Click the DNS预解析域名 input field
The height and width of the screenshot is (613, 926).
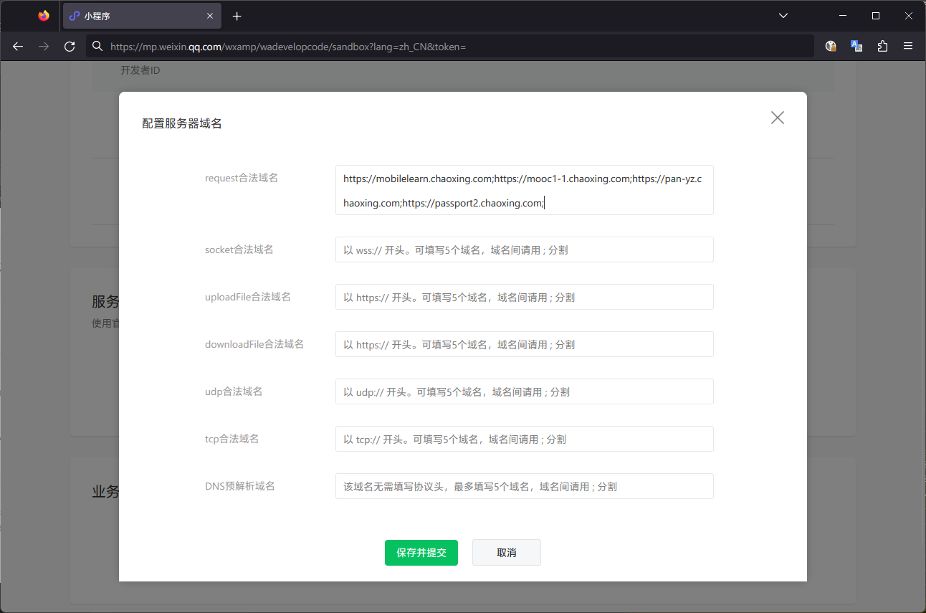click(x=525, y=486)
